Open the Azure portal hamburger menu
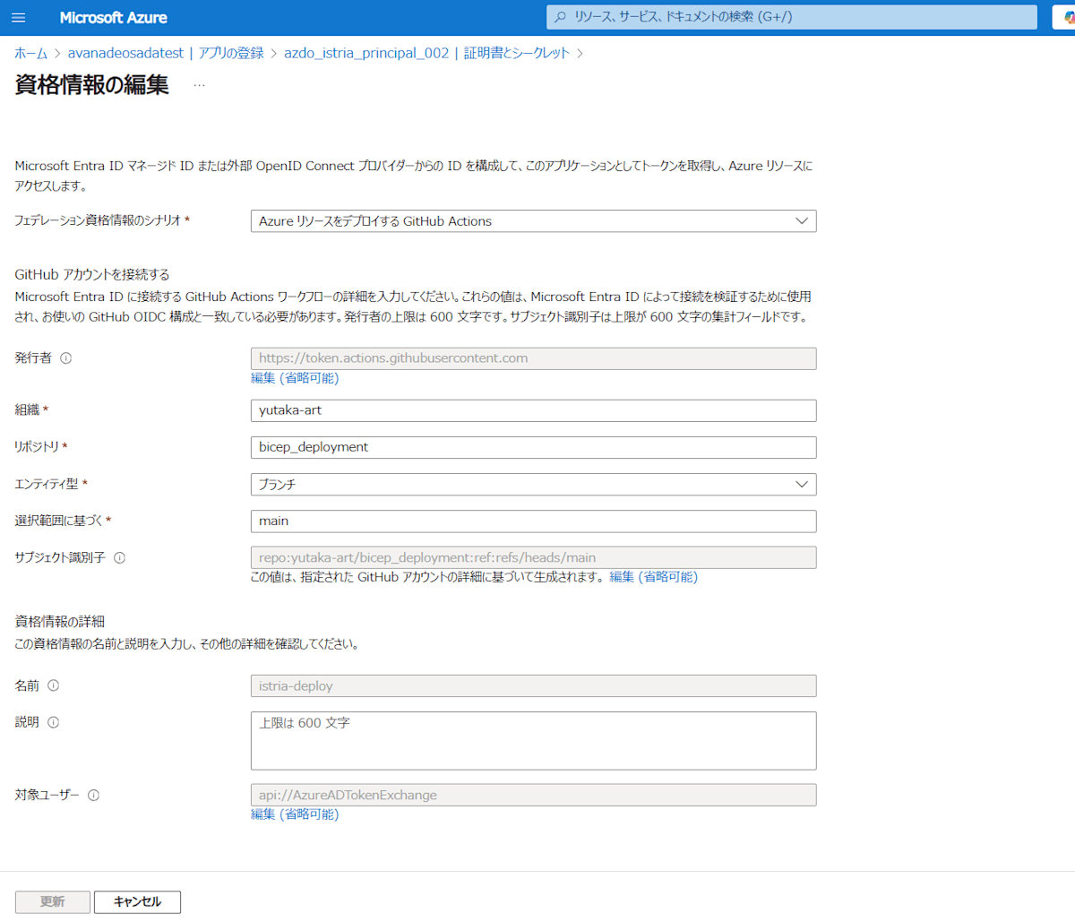This screenshot has width=1075, height=922. [18, 18]
